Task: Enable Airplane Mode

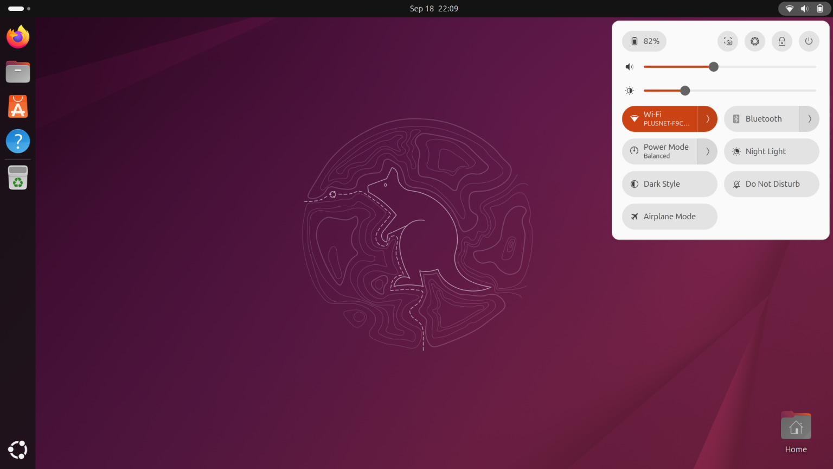Action: click(x=670, y=217)
